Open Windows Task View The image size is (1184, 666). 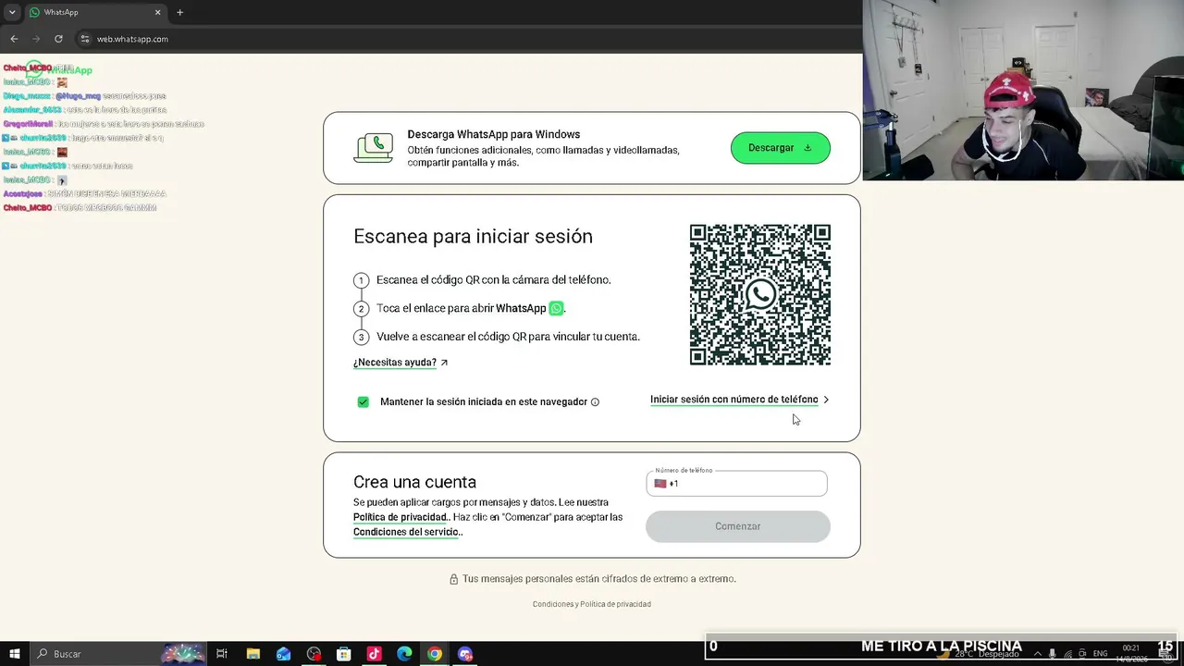[x=222, y=654]
